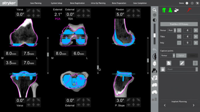The width and height of the screenshot is (200, 112).
Task: Select the knee side-view sidebar icon below undo
Action: coord(154,56)
